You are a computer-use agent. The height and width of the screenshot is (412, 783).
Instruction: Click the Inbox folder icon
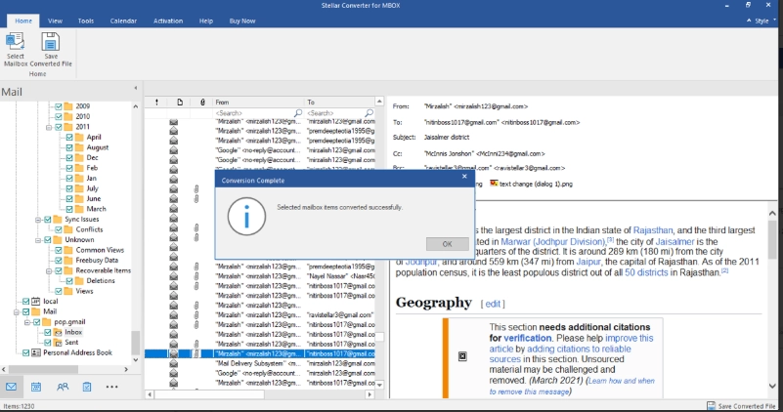[x=58, y=332]
